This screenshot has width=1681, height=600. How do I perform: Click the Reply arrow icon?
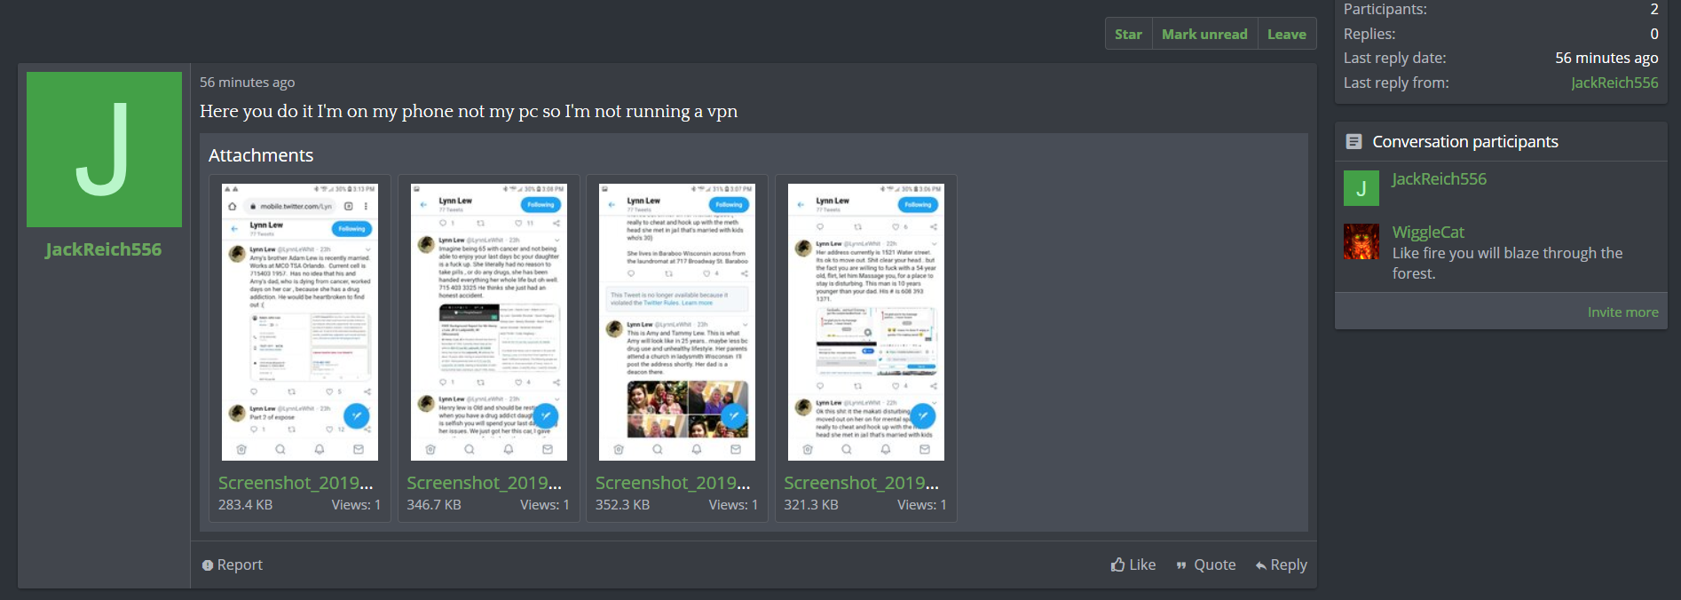1260,565
